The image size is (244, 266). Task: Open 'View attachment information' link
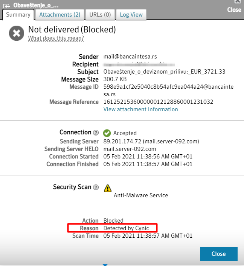click(140, 109)
